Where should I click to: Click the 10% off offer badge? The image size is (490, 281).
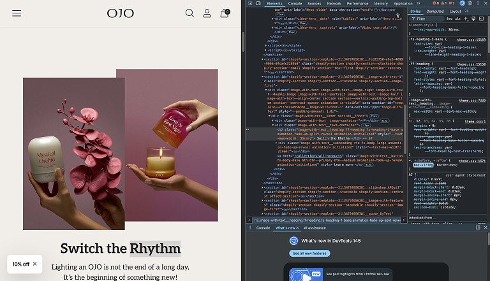[21, 264]
